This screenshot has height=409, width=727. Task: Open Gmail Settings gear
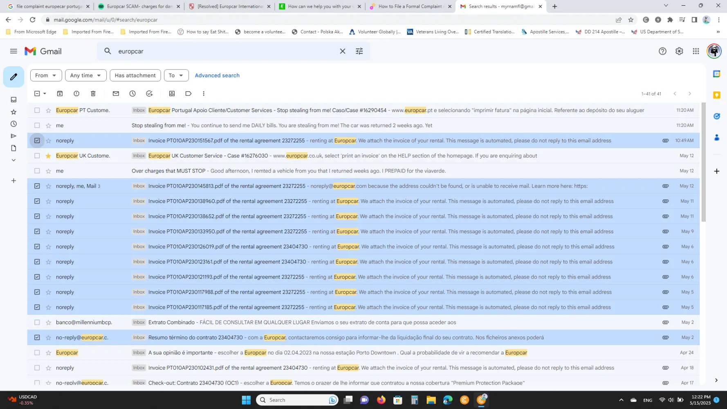pyautogui.click(x=679, y=51)
